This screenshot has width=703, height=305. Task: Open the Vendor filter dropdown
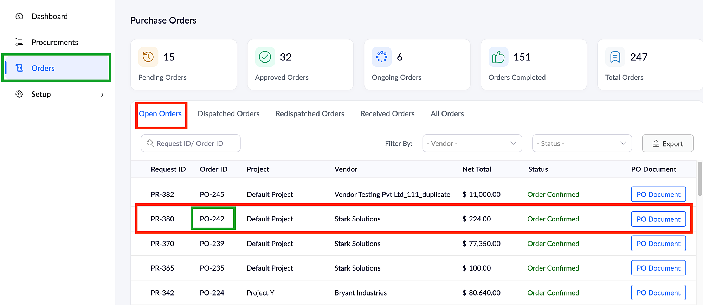click(472, 143)
